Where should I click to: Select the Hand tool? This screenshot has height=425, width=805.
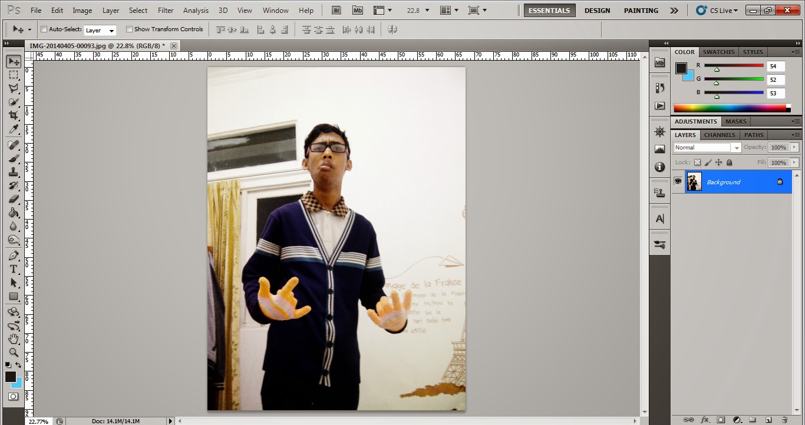(14, 339)
